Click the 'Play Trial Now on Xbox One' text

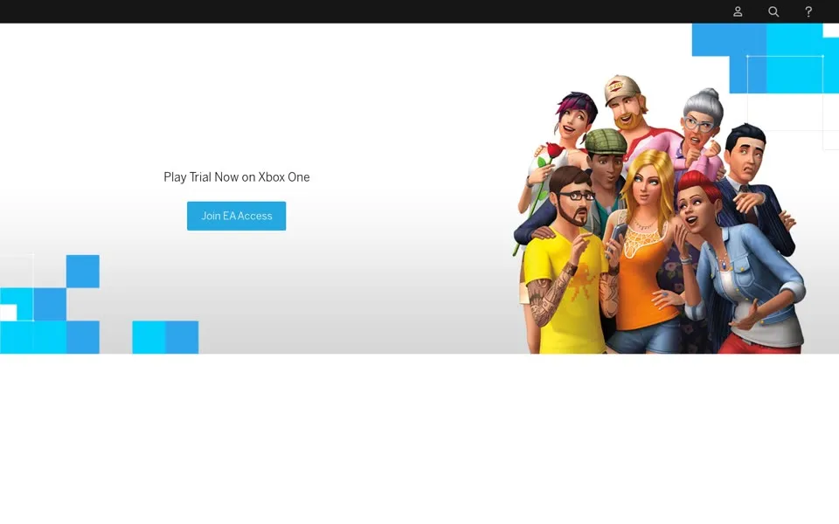coord(237,177)
